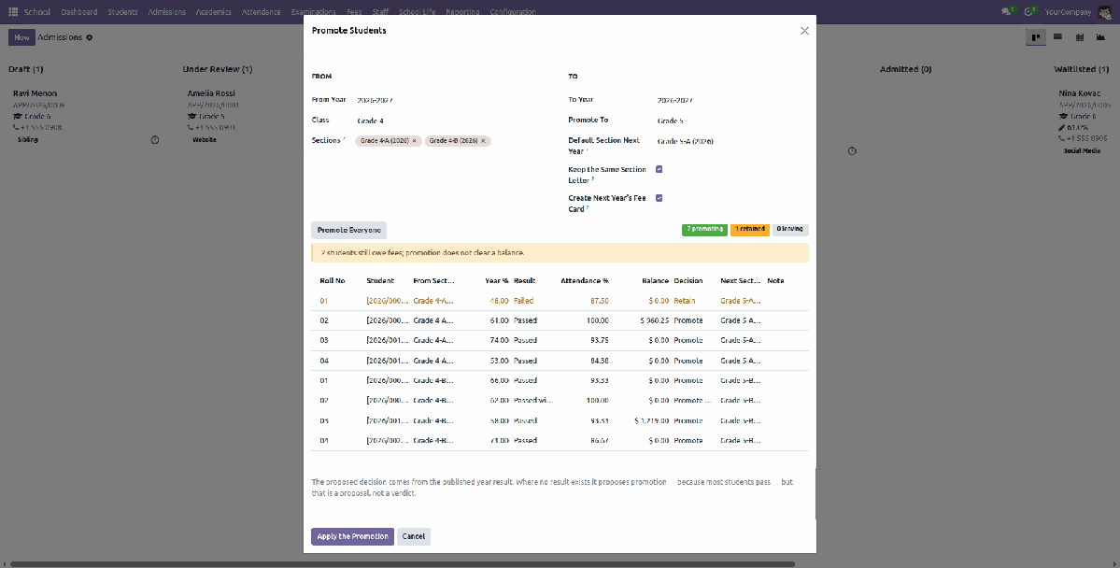Open the activities clock icon in navbar
Image resolution: width=1120 pixels, height=568 pixels.
coord(1030,11)
